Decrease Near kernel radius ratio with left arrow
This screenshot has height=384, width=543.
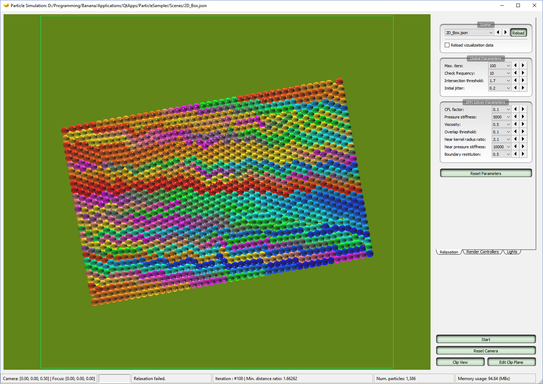tap(515, 139)
